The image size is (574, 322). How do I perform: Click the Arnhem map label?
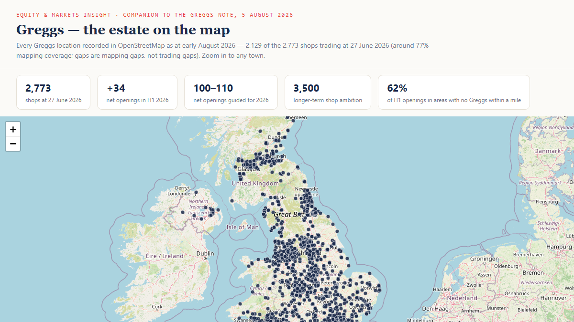coord(471,311)
